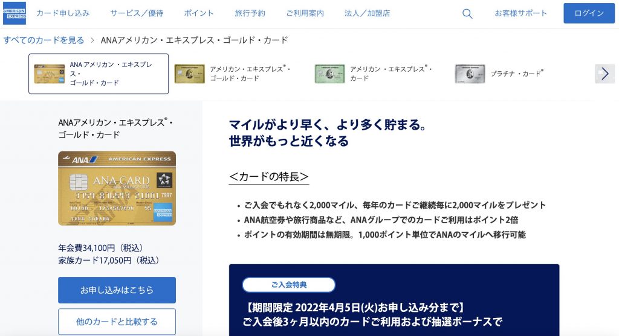Open the 法人/加盟店 menu
Image resolution: width=619 pixels, height=336 pixels.
click(367, 13)
